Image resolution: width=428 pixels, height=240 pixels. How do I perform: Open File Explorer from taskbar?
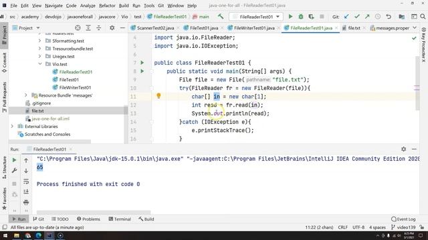(x=17, y=235)
